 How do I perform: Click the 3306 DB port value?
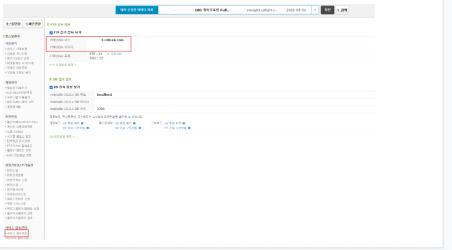click(101, 109)
